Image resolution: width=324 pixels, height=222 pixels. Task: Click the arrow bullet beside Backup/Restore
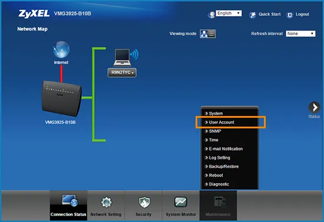click(206, 167)
